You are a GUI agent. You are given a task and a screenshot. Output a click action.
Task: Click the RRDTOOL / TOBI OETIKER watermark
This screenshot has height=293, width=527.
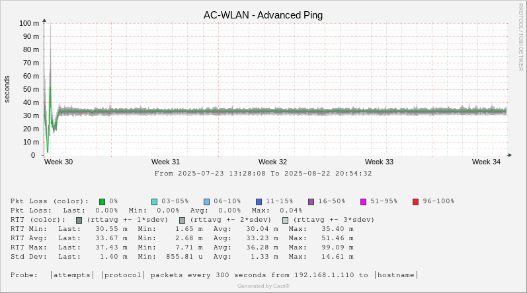[520, 37]
